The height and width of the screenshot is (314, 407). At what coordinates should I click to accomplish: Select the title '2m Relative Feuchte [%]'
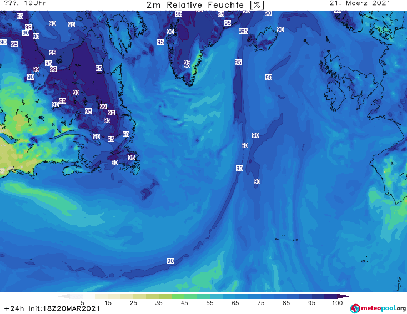tap(205, 4)
